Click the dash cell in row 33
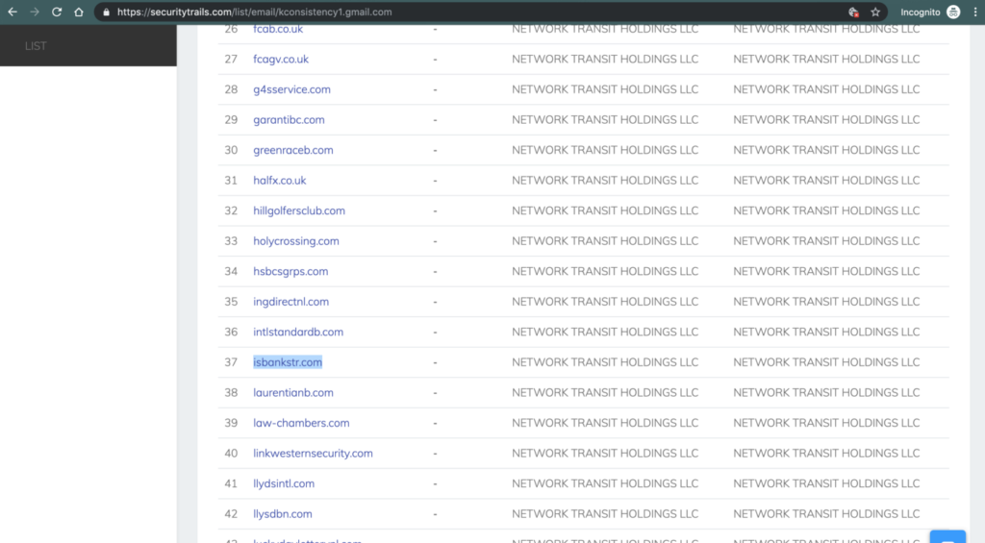The width and height of the screenshot is (985, 543). [435, 241]
